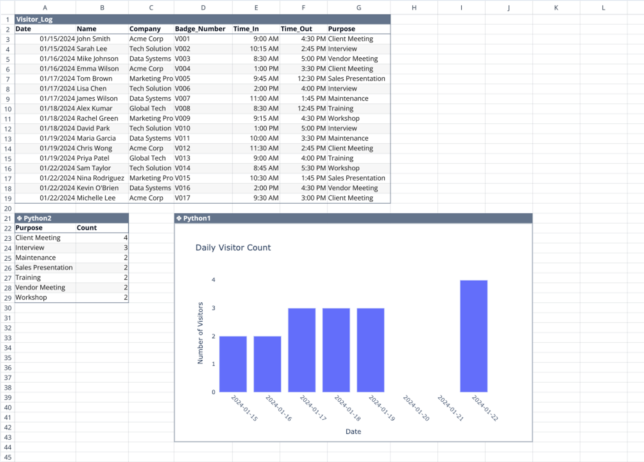Click the 5:30 PM time-out cell
The image size is (644, 462).
point(303,168)
